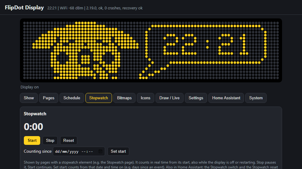Image resolution: width=302 pixels, height=169 pixels.
Task: Go to the Settings tab
Action: coord(196,98)
